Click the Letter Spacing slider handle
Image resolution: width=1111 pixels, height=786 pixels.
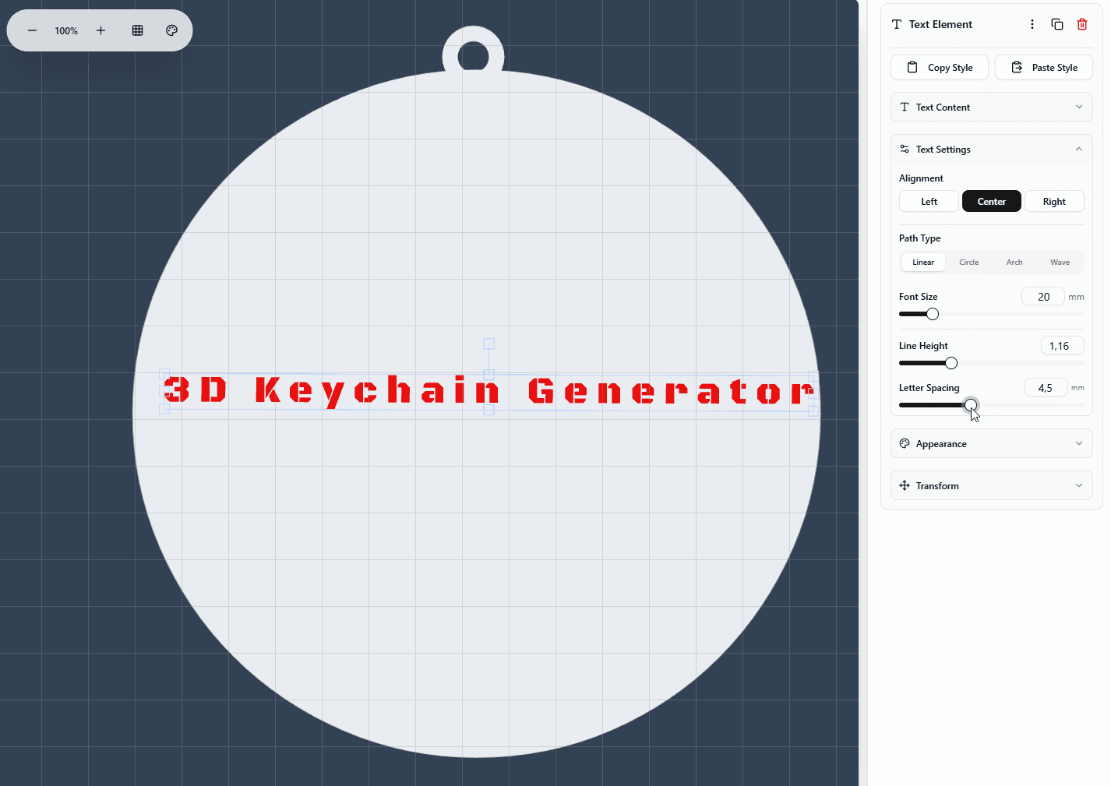(971, 405)
